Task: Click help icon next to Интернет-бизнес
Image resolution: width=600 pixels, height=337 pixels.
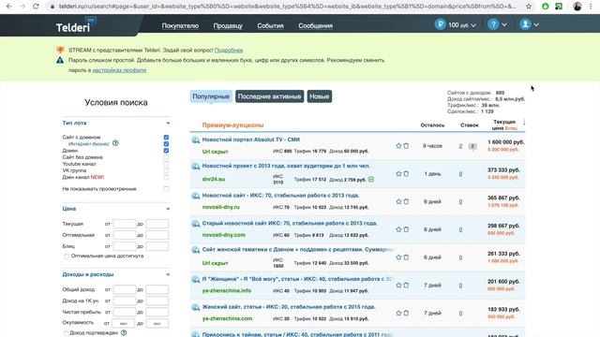Action: [115, 143]
